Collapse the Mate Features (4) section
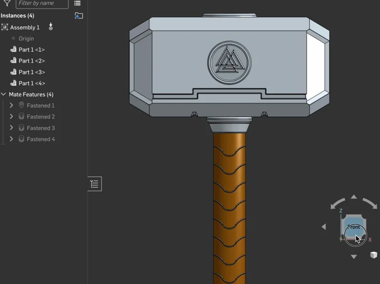Image resolution: width=380 pixels, height=284 pixels. [3, 94]
